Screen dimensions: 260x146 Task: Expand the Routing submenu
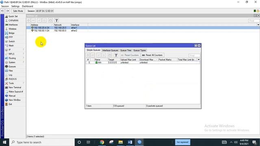pos(12,58)
